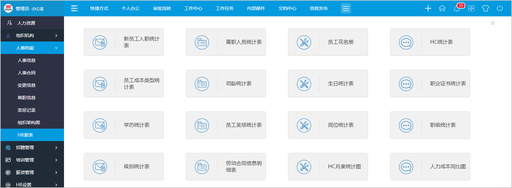Click 招聘管理 text in the sidebar
The width and height of the screenshot is (512, 188).
click(25, 147)
